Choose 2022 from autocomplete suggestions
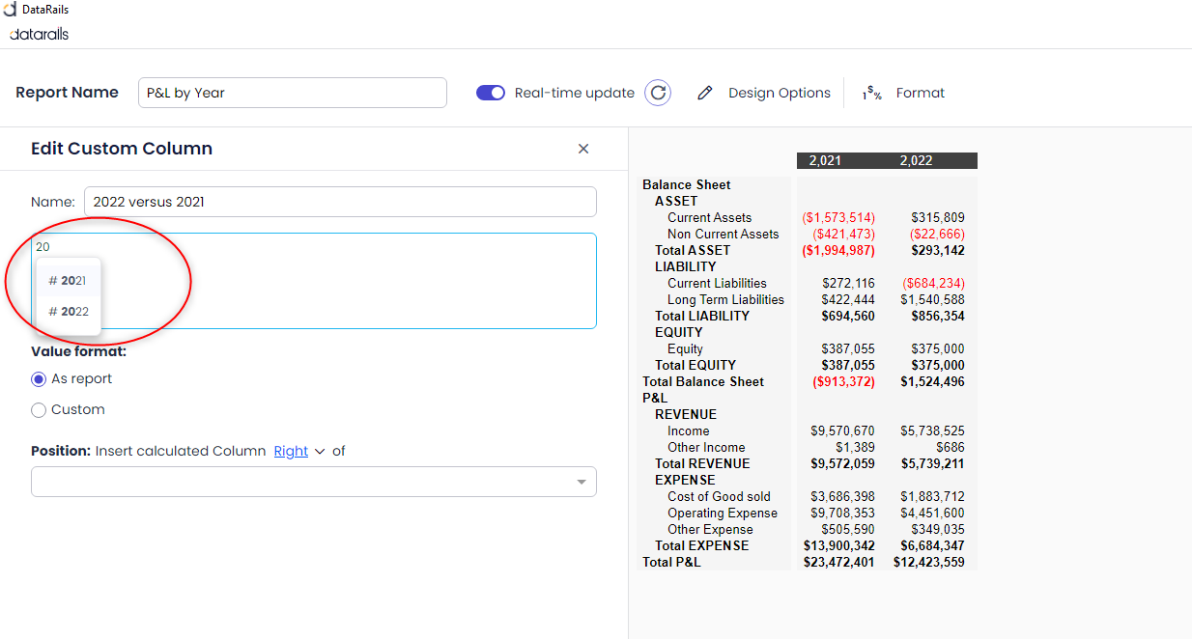 (x=68, y=312)
